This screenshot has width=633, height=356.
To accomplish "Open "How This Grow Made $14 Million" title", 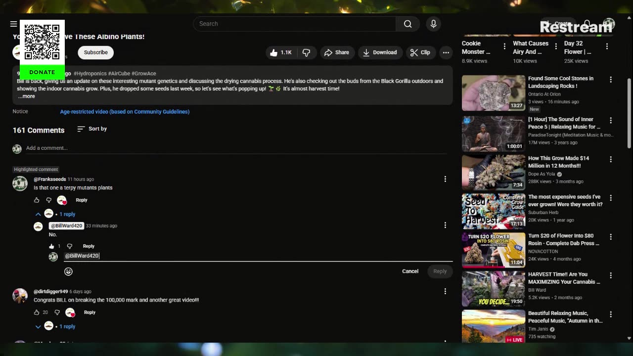I will [x=558, y=162].
